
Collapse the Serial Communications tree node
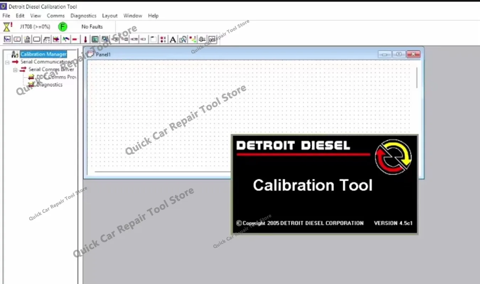(7, 62)
